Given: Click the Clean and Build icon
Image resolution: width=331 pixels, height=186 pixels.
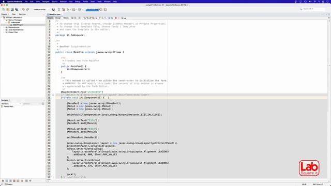Looking at the screenshot, I should point(63,9).
